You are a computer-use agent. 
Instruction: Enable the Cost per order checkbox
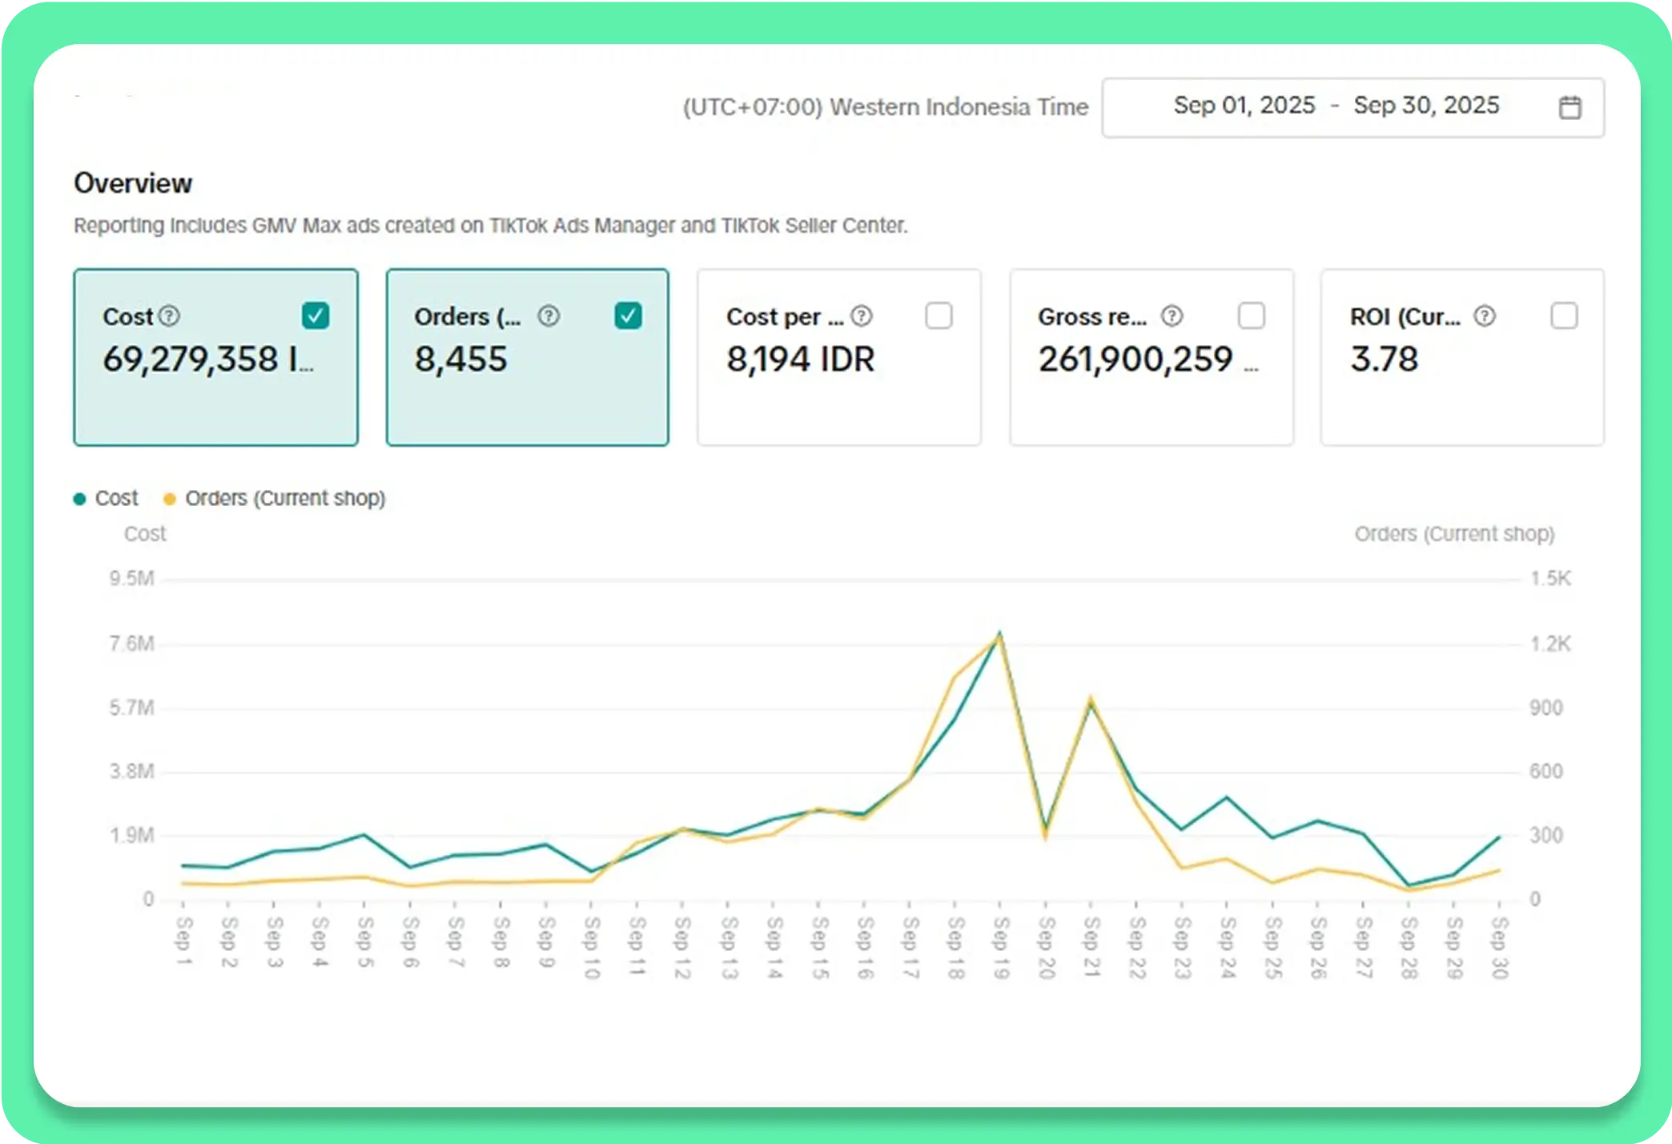[x=938, y=315]
